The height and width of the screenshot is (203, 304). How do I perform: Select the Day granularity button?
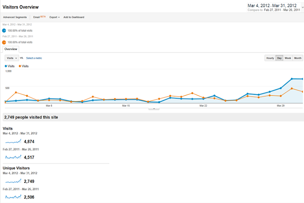click(x=279, y=58)
